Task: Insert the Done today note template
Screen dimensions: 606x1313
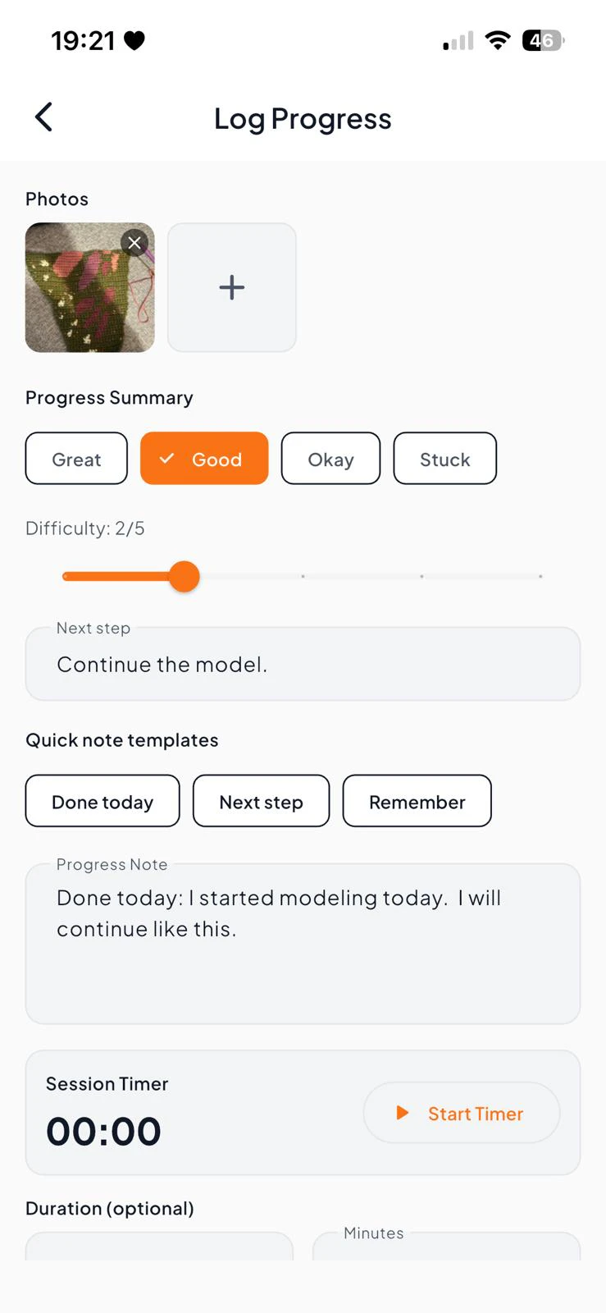Action: tap(102, 801)
